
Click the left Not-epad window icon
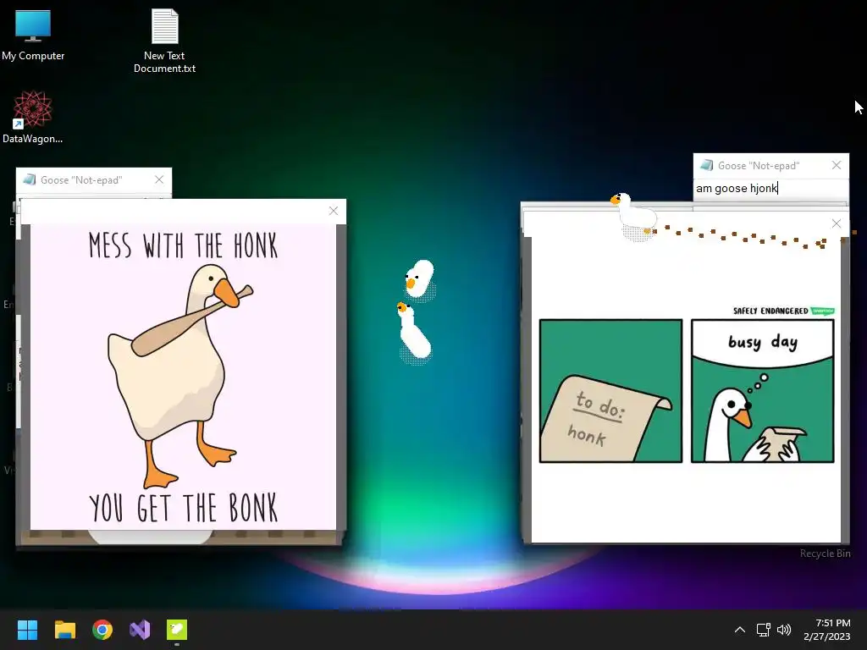pos(30,179)
